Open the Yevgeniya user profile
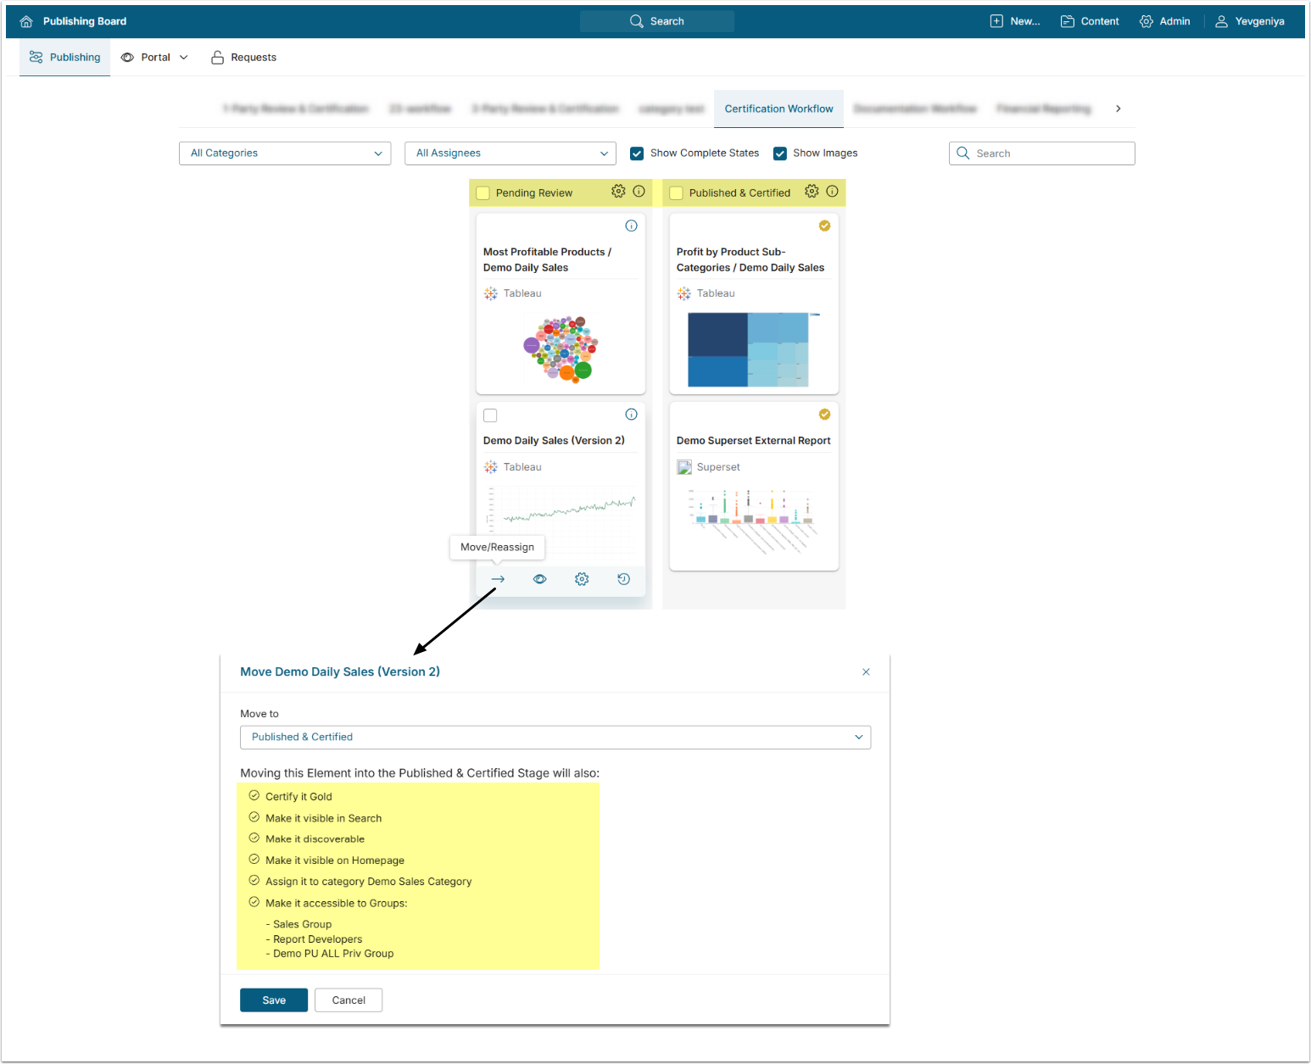1311x1064 pixels. (1250, 21)
